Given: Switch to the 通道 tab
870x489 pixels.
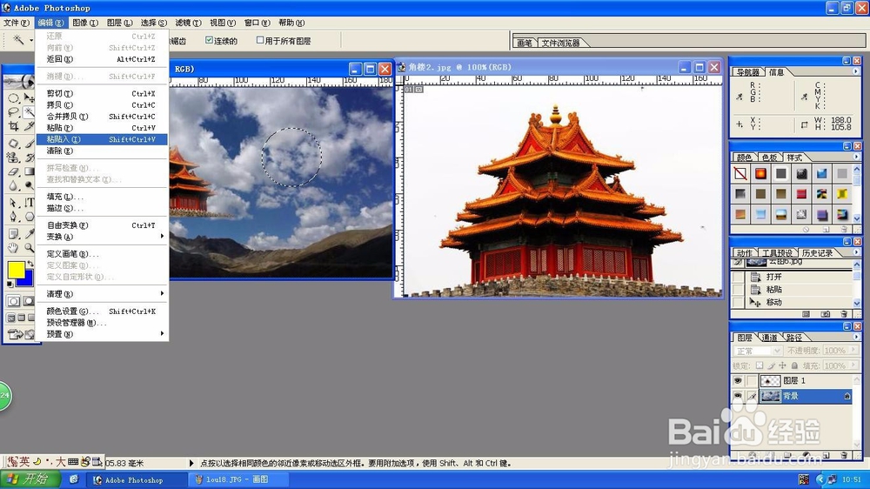Looking at the screenshot, I should coord(769,338).
